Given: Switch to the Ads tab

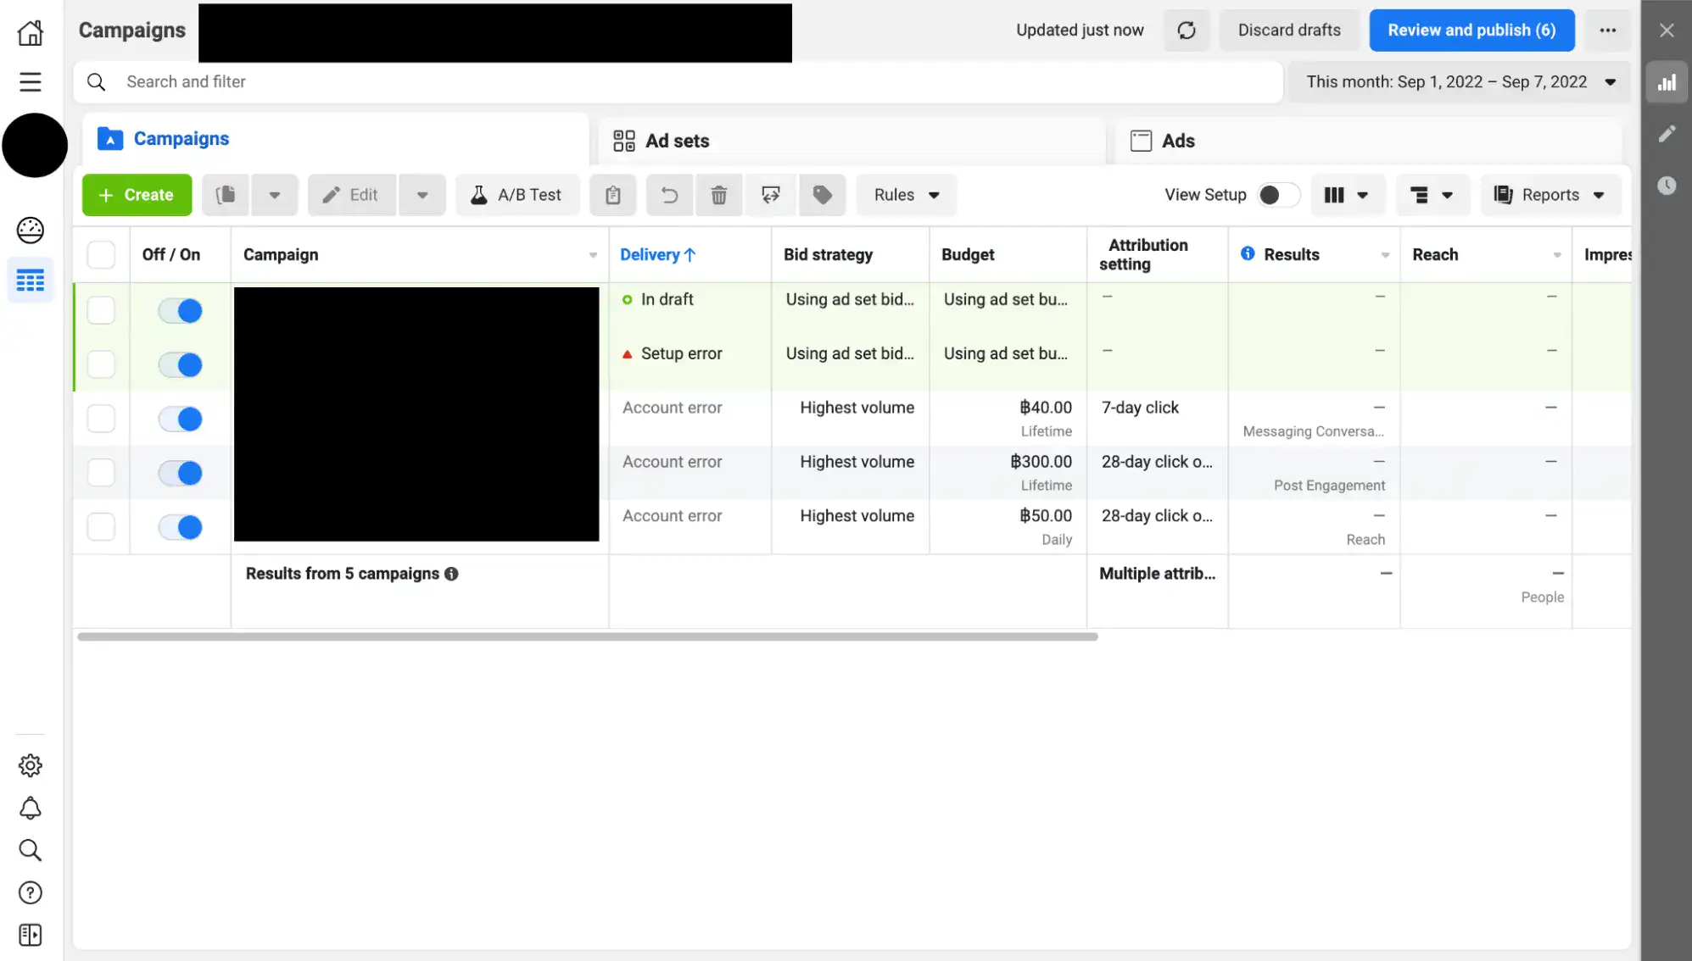Looking at the screenshot, I should point(1177,141).
